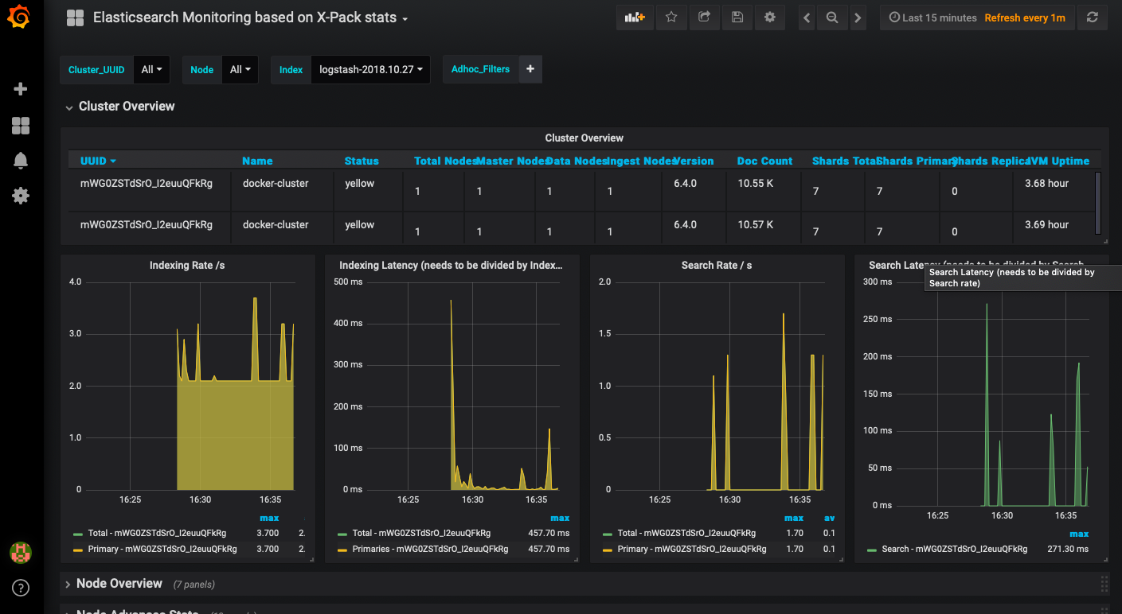Toggle Primary series yellow legend swatch in Indexing Rate
The image size is (1122, 614).
click(78, 549)
